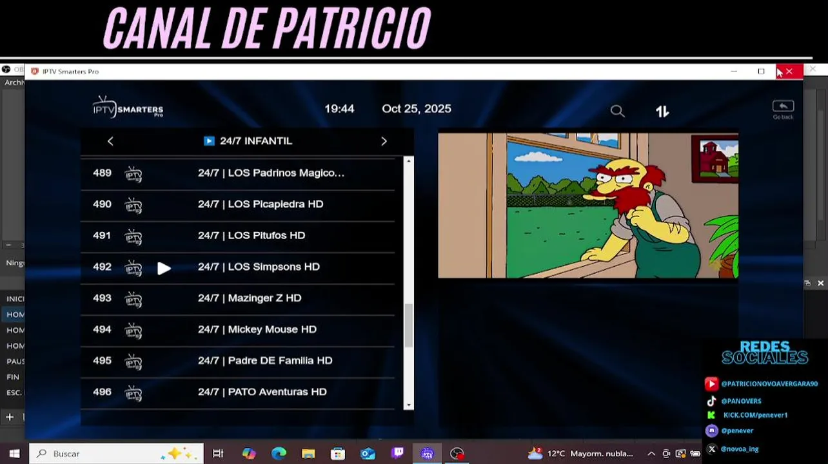This screenshot has height=464, width=828.
Task: Open Microsoft Store from taskbar
Action: click(338, 454)
